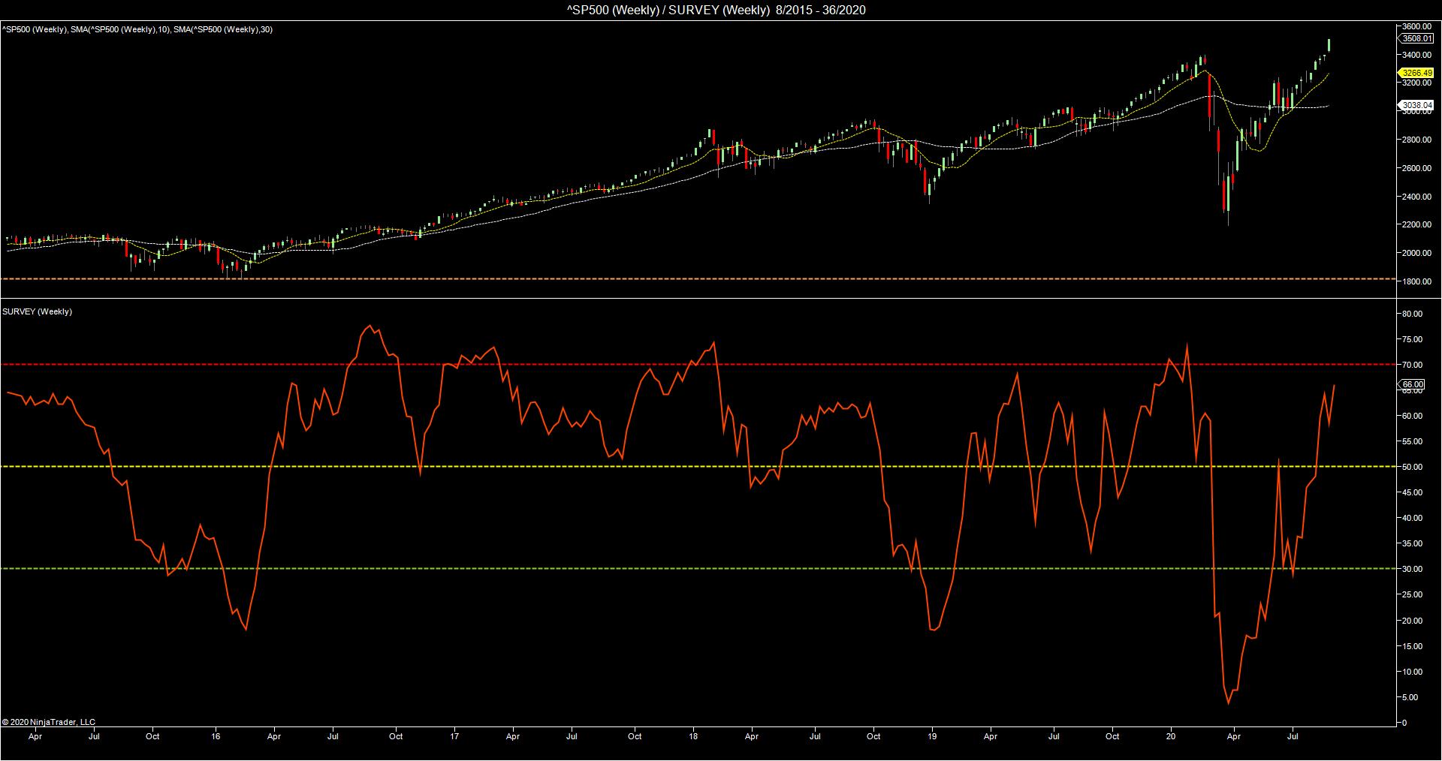Viewport: 1442px width, 761px height.
Task: Click the 75.00 survey axis label
Action: coord(1412,339)
